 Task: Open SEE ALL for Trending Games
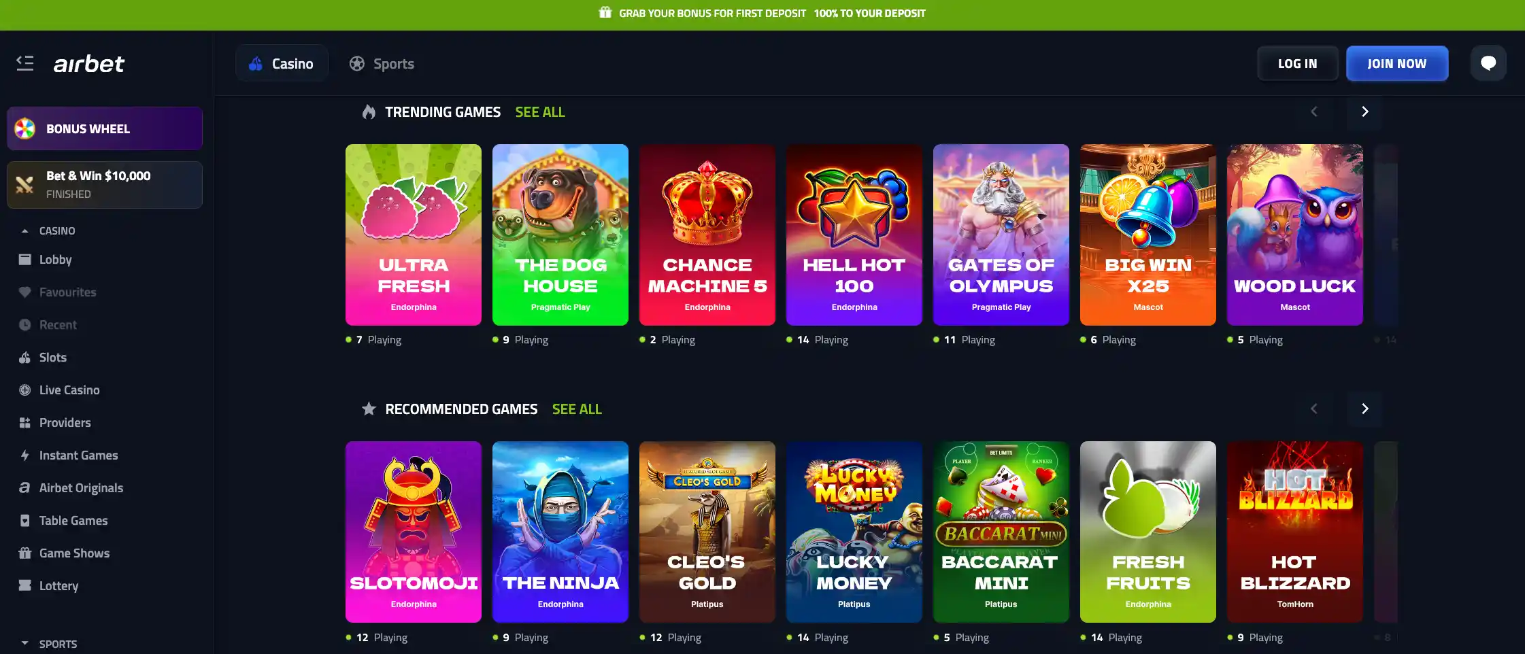(540, 112)
